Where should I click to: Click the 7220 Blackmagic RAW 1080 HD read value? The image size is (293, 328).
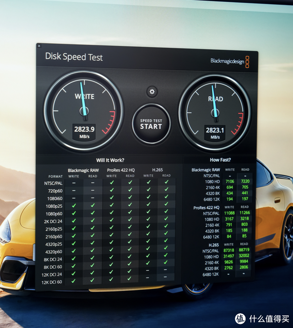pos(245,181)
